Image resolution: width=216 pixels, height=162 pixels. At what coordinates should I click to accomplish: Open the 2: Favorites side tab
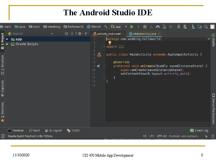pyautogui.click(x=2, y=112)
